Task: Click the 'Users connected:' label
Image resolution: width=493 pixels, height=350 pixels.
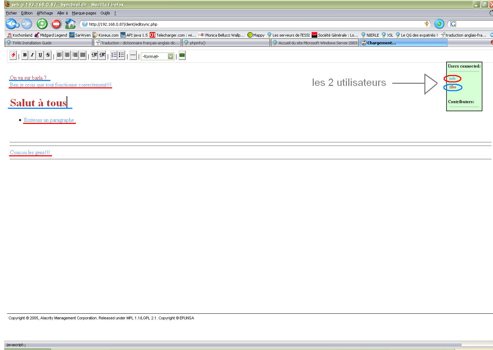Action: coord(464,66)
